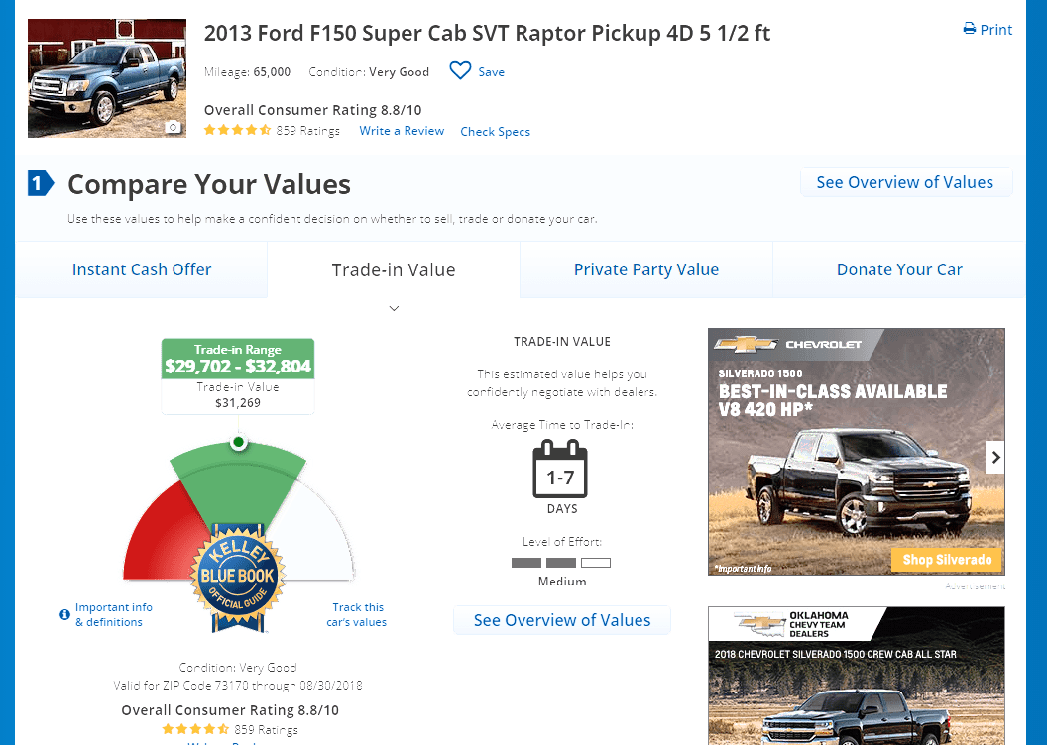
Task: Advance the Silverado ad with the right arrow
Action: pos(994,457)
